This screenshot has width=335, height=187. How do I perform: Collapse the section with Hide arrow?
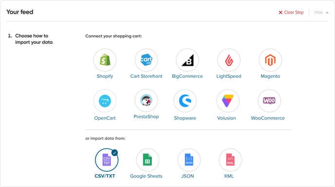pyautogui.click(x=321, y=12)
